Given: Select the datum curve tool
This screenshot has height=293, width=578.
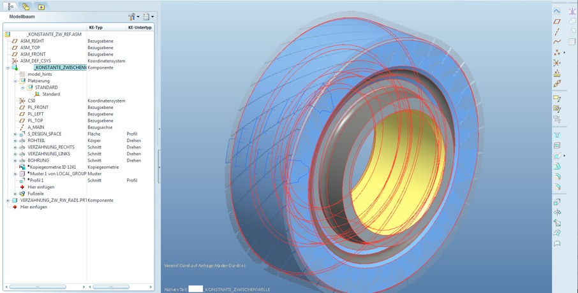Looking at the screenshot, I should (x=557, y=42).
